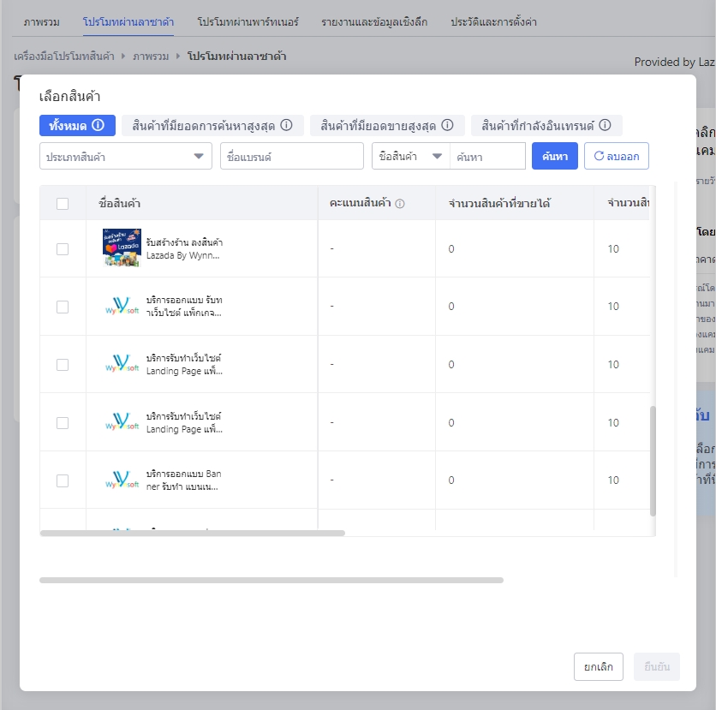Check the บริการออกแบบ Banner product row
716x710 pixels.
[x=63, y=480]
